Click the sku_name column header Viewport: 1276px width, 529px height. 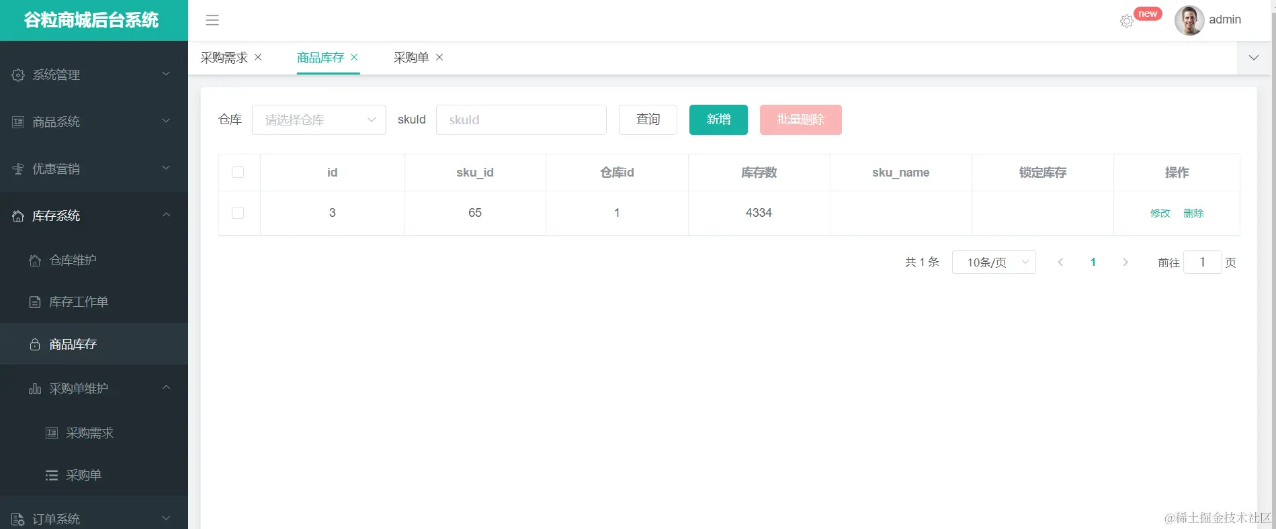(901, 173)
